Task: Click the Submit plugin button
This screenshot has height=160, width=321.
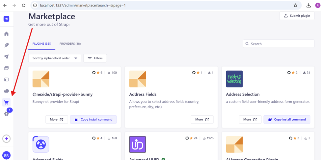Action: 297,16
